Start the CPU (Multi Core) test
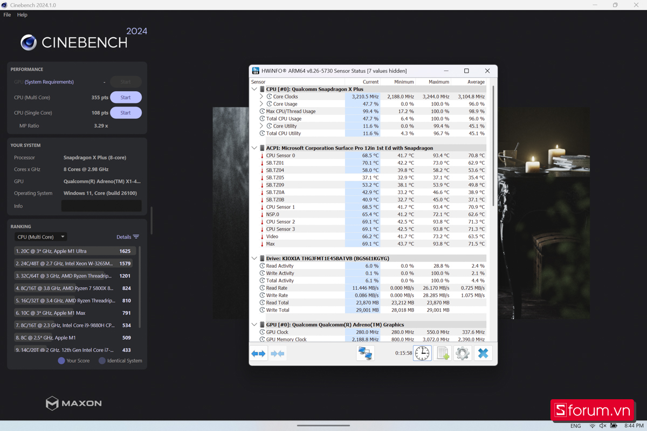The image size is (647, 431). coord(126,98)
